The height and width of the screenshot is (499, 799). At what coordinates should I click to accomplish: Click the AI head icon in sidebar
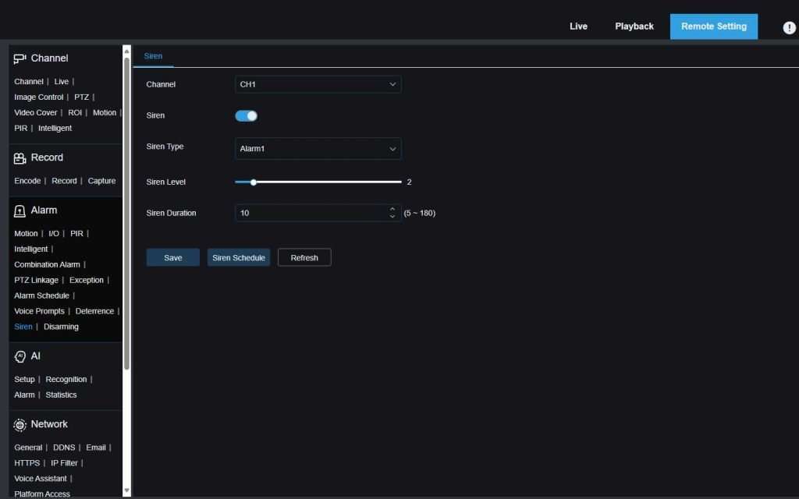click(x=20, y=356)
